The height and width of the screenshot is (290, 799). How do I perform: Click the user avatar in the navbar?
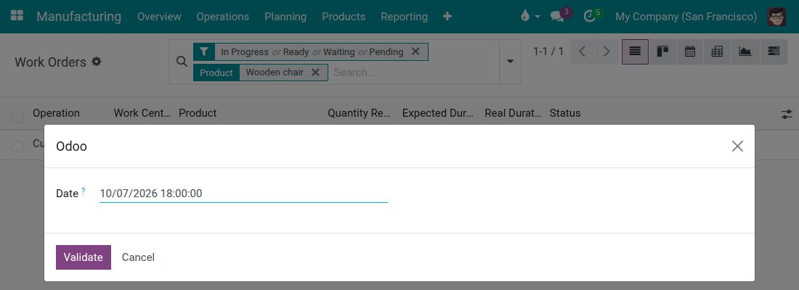click(x=776, y=16)
